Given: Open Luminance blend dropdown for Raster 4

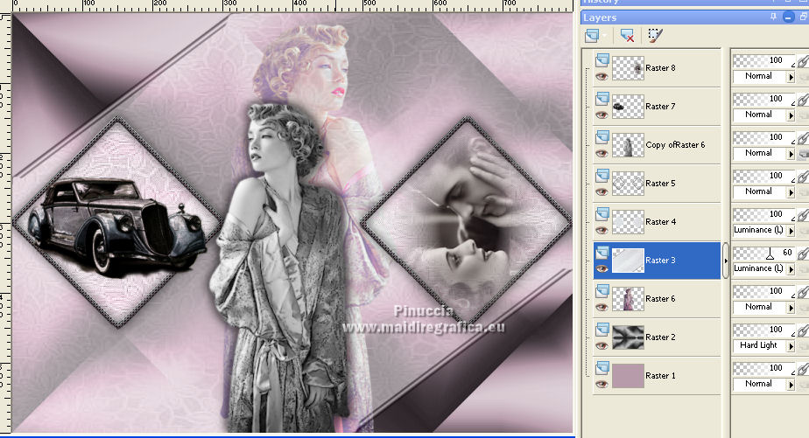Looking at the screenshot, I should coord(791,231).
